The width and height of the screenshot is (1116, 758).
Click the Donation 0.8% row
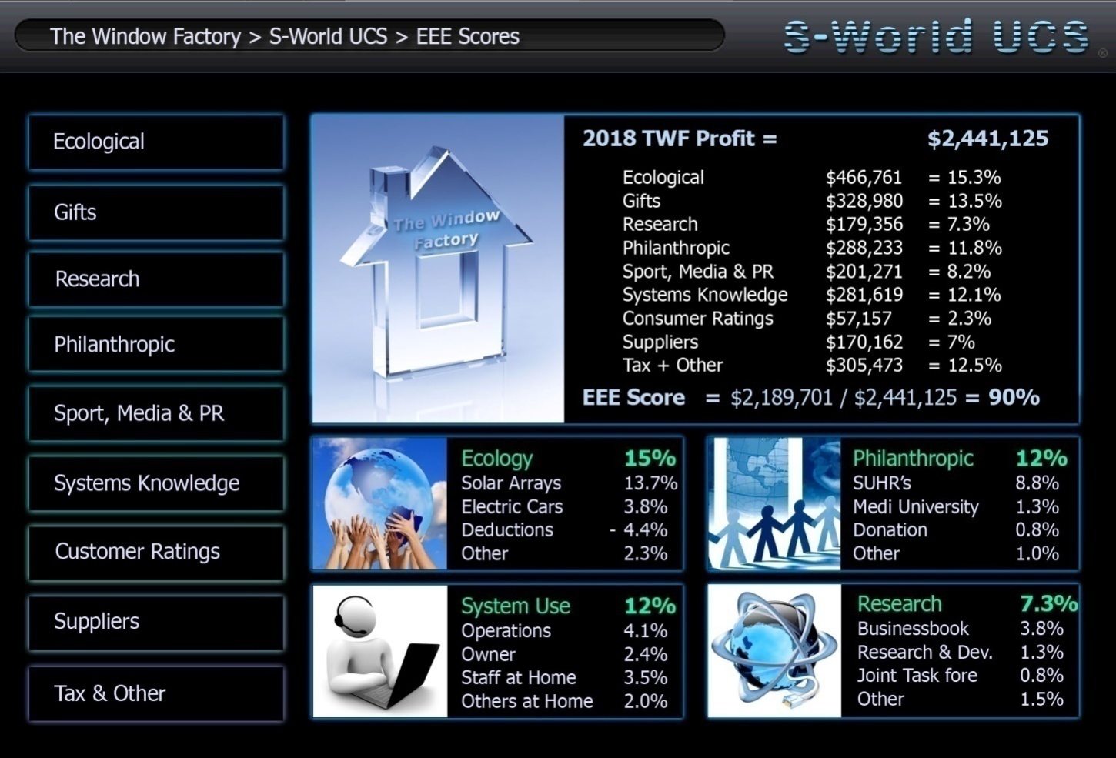(x=956, y=530)
